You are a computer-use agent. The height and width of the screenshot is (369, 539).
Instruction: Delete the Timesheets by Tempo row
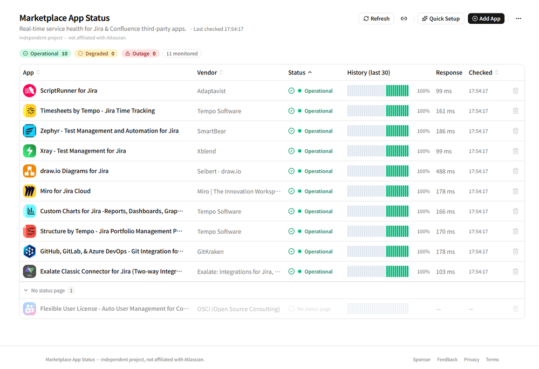tap(516, 111)
